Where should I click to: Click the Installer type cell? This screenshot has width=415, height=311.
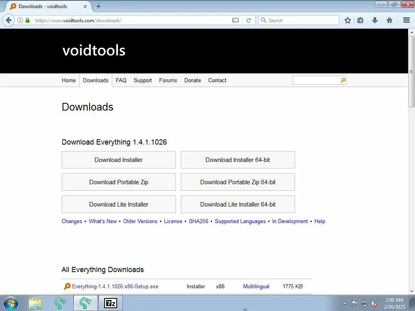(x=196, y=286)
